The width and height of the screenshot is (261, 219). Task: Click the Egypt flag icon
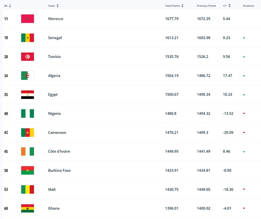28,95
